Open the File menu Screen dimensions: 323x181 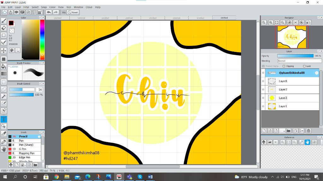3,7
